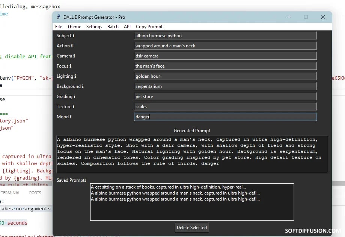This screenshot has height=237, width=345.
Task: Open the Theme menu
Action: point(74,27)
